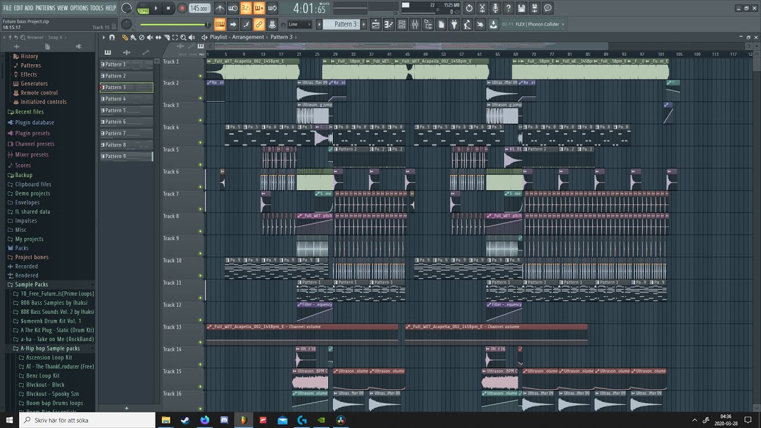Screen dimensions: 761x428
Task: Select Pattern 5 in the picker
Action: click(126, 111)
